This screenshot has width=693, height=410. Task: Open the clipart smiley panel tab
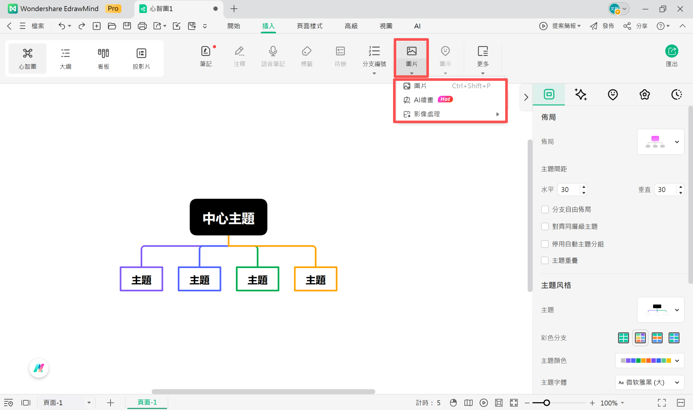point(613,94)
